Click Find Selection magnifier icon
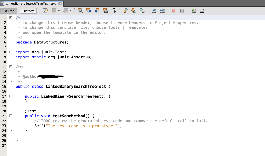 (x=80, y=11)
